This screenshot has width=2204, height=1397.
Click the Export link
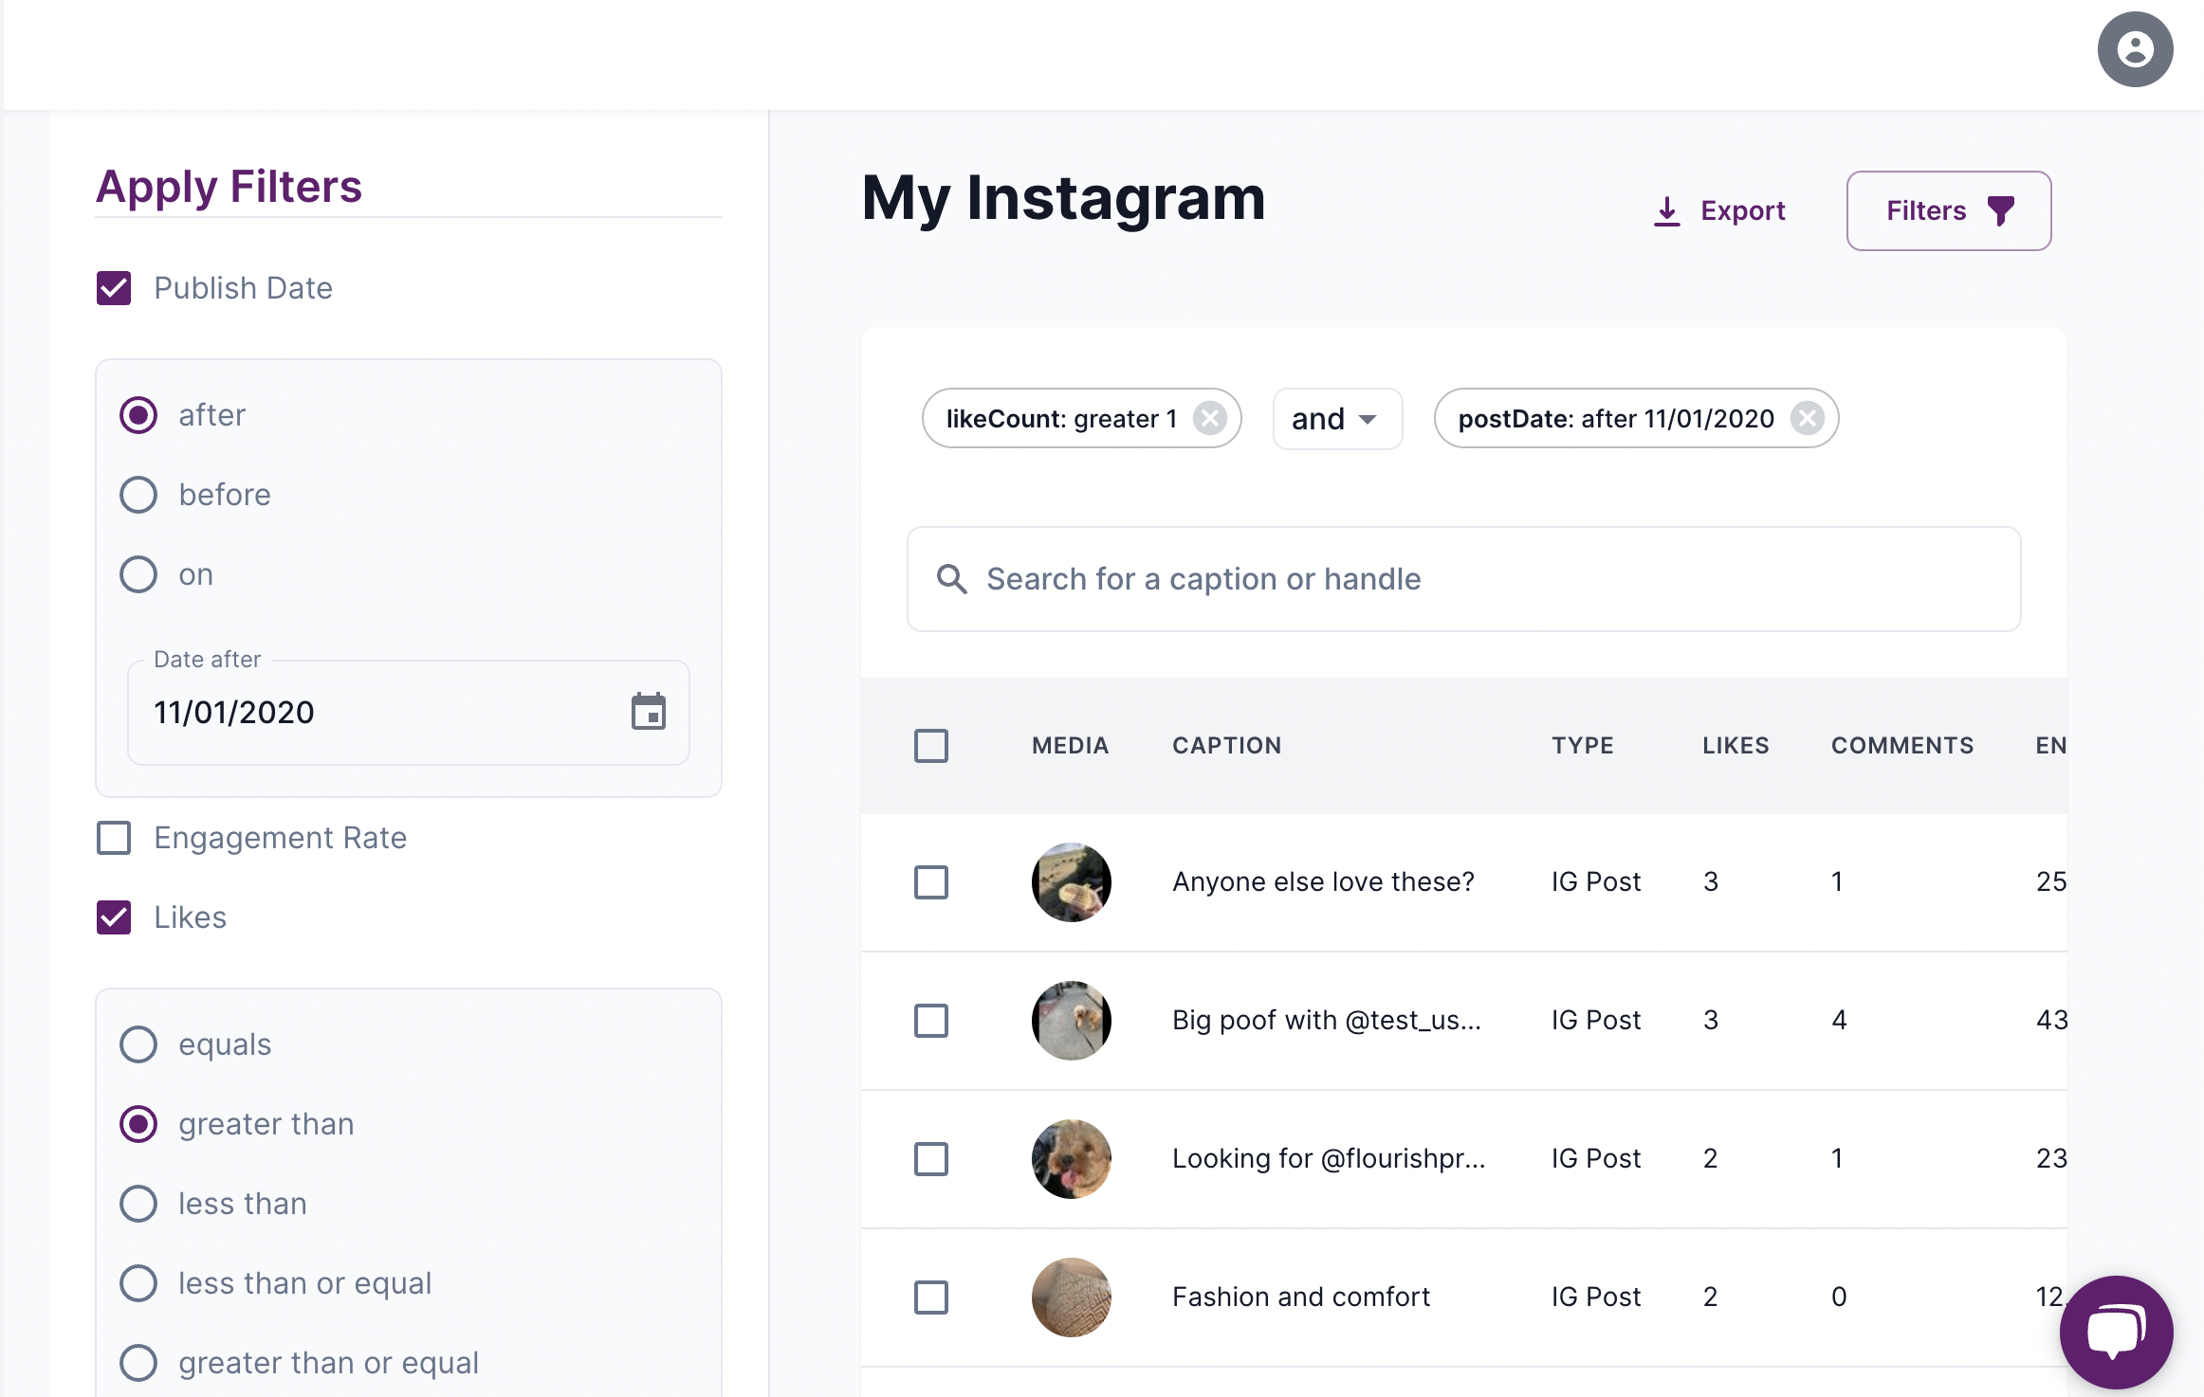(x=1742, y=210)
